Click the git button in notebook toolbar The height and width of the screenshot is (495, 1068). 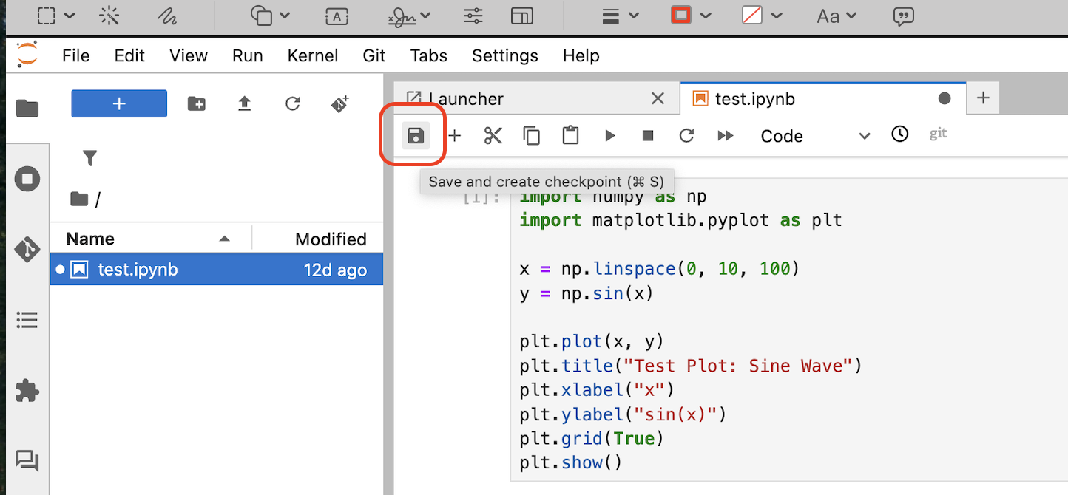[938, 134]
